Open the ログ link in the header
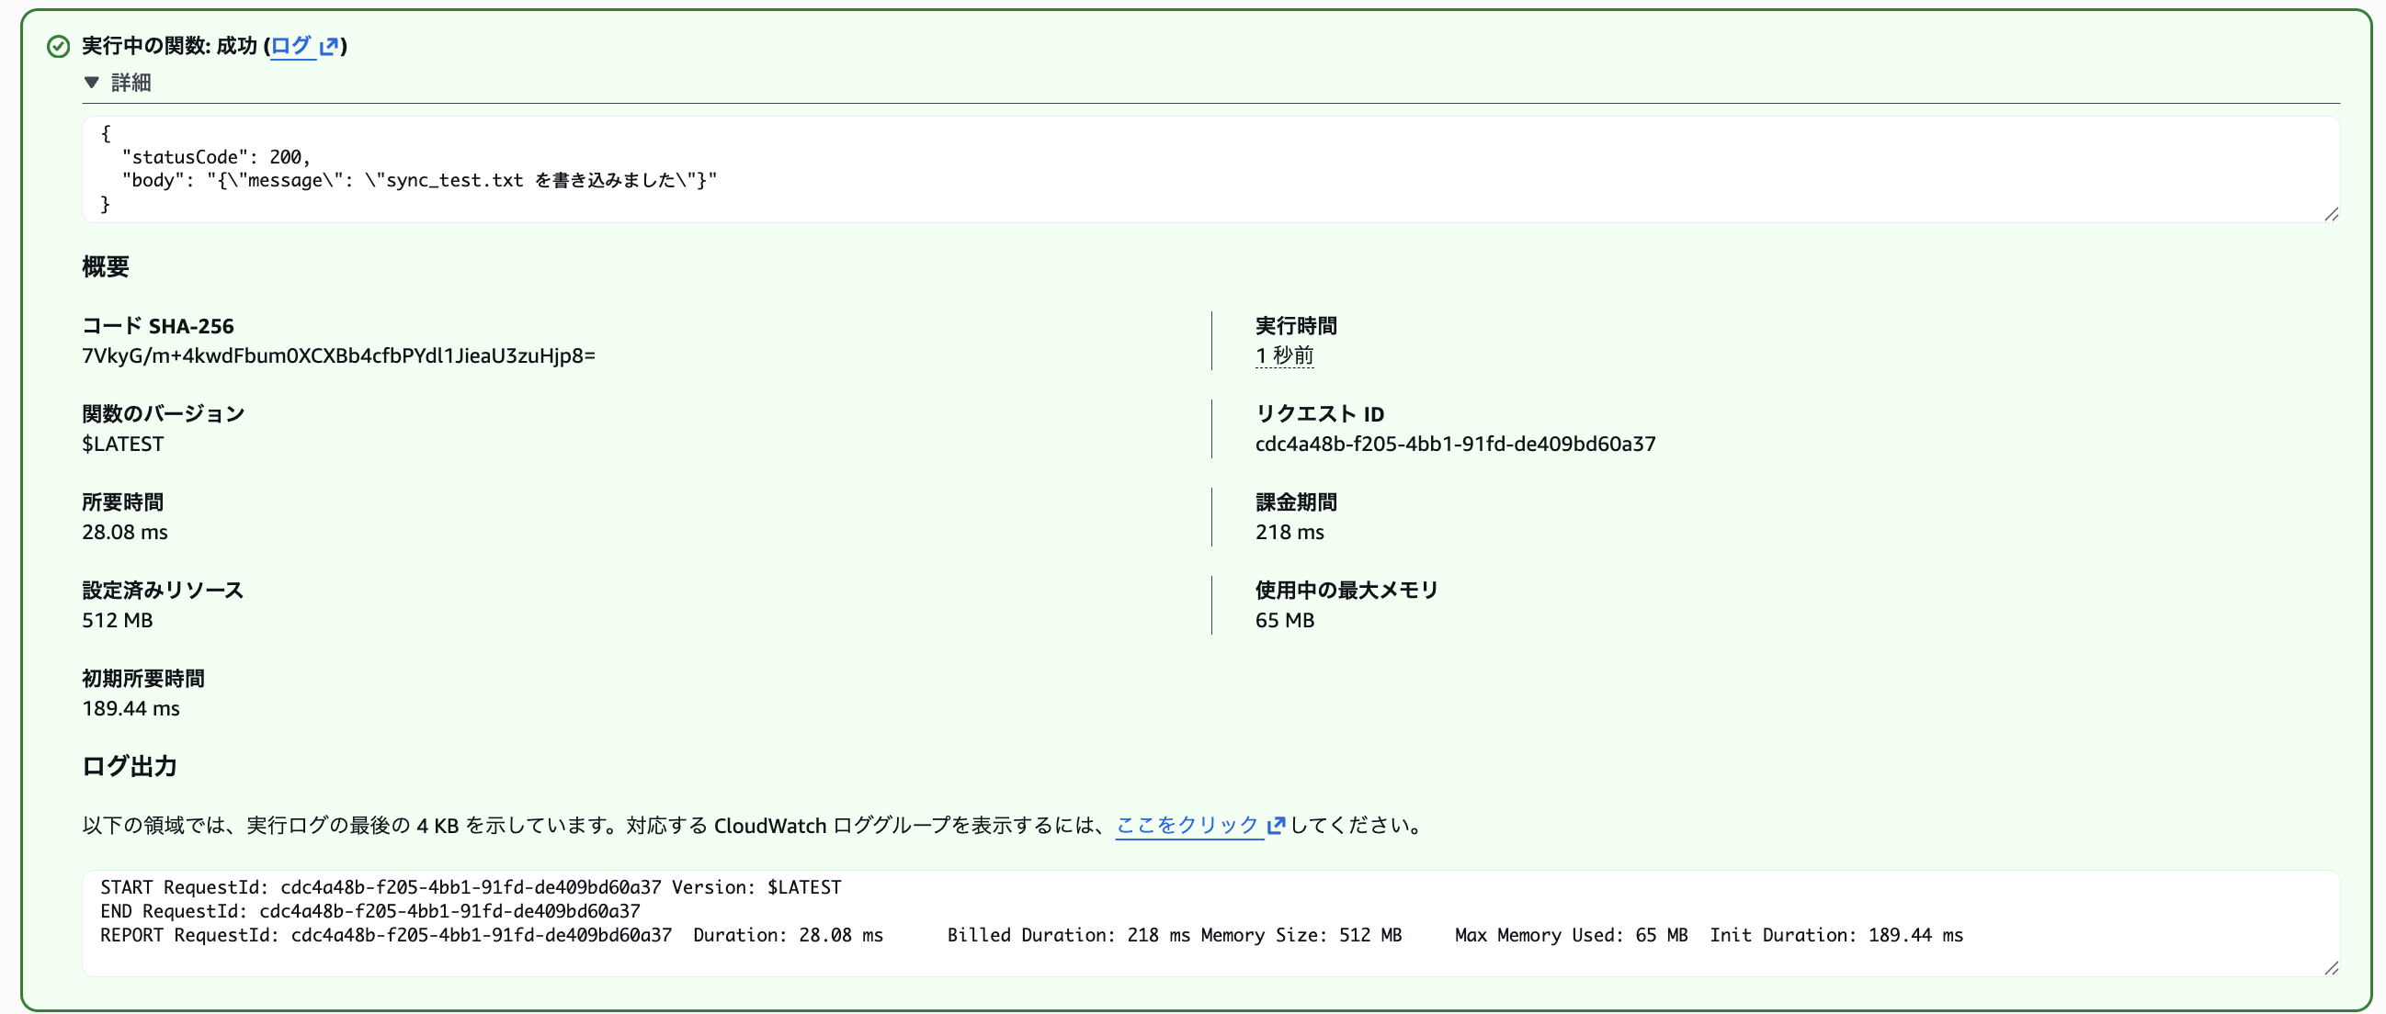 [x=293, y=45]
